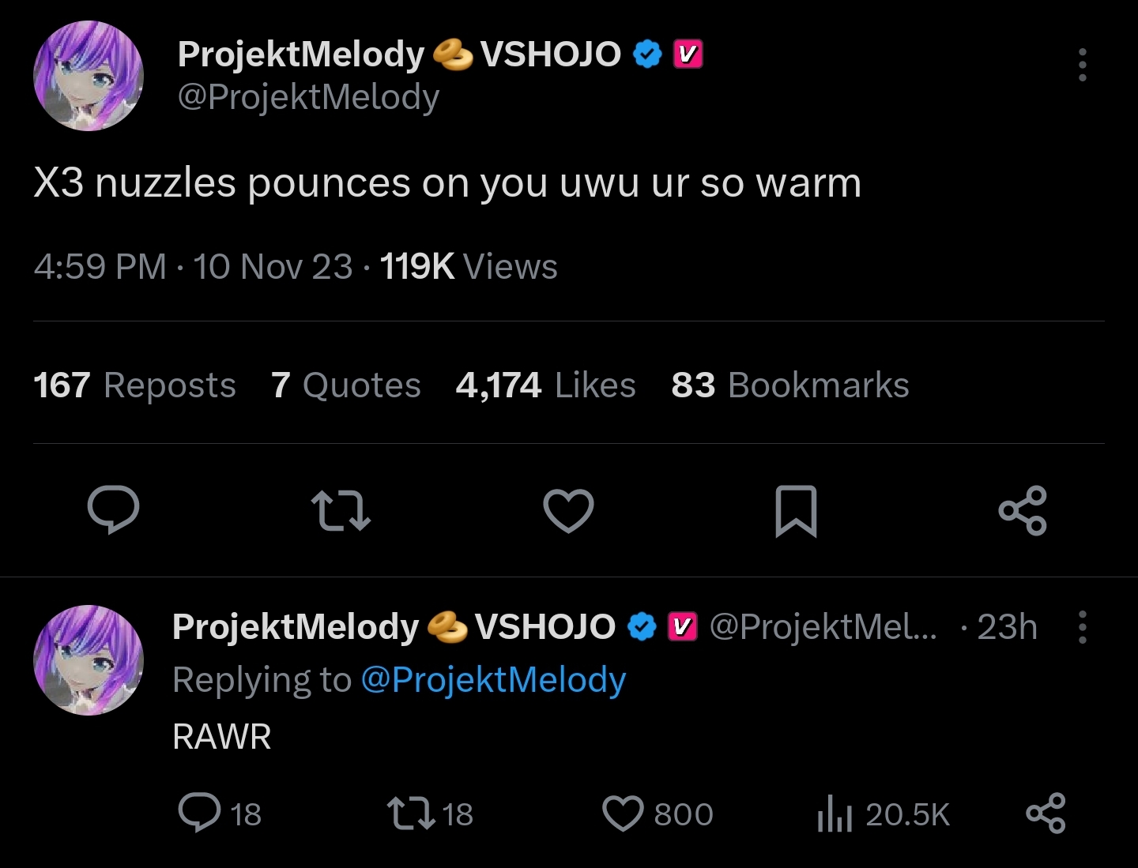1138x868 pixels.
Task: Click the blue @ProjektMelody mention link
Action: point(493,680)
